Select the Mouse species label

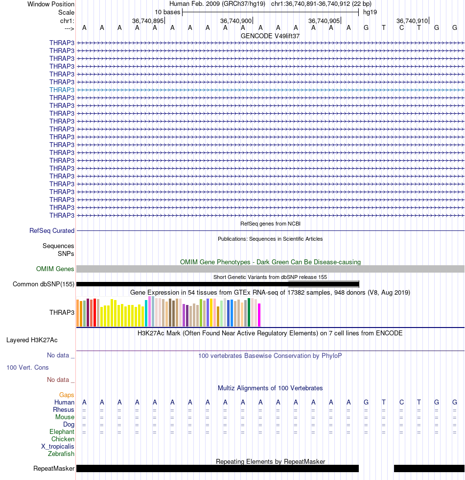pos(65,417)
